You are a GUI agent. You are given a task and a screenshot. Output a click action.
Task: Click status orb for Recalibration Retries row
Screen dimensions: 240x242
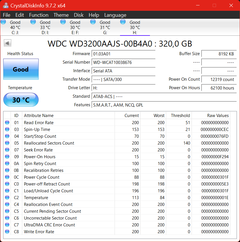[x=7, y=170]
